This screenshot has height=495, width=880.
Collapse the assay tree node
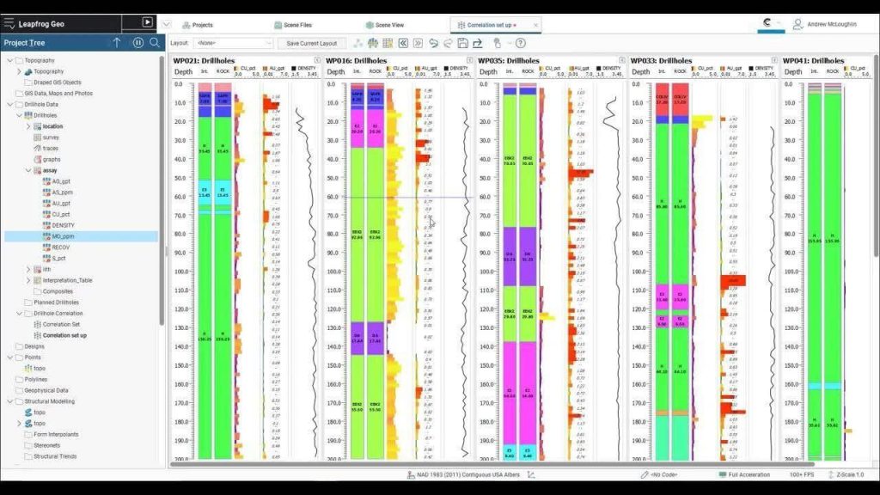pyautogui.click(x=28, y=170)
